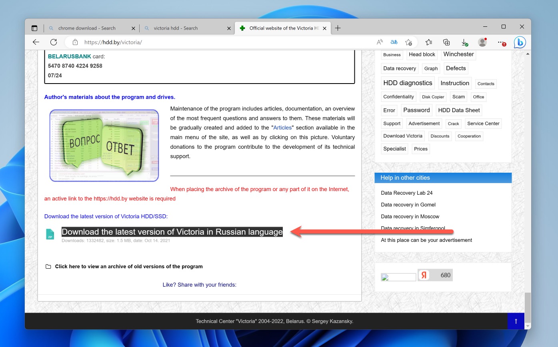This screenshot has height=347, width=558.
Task: Open the Crack tag
Action: [x=453, y=124]
